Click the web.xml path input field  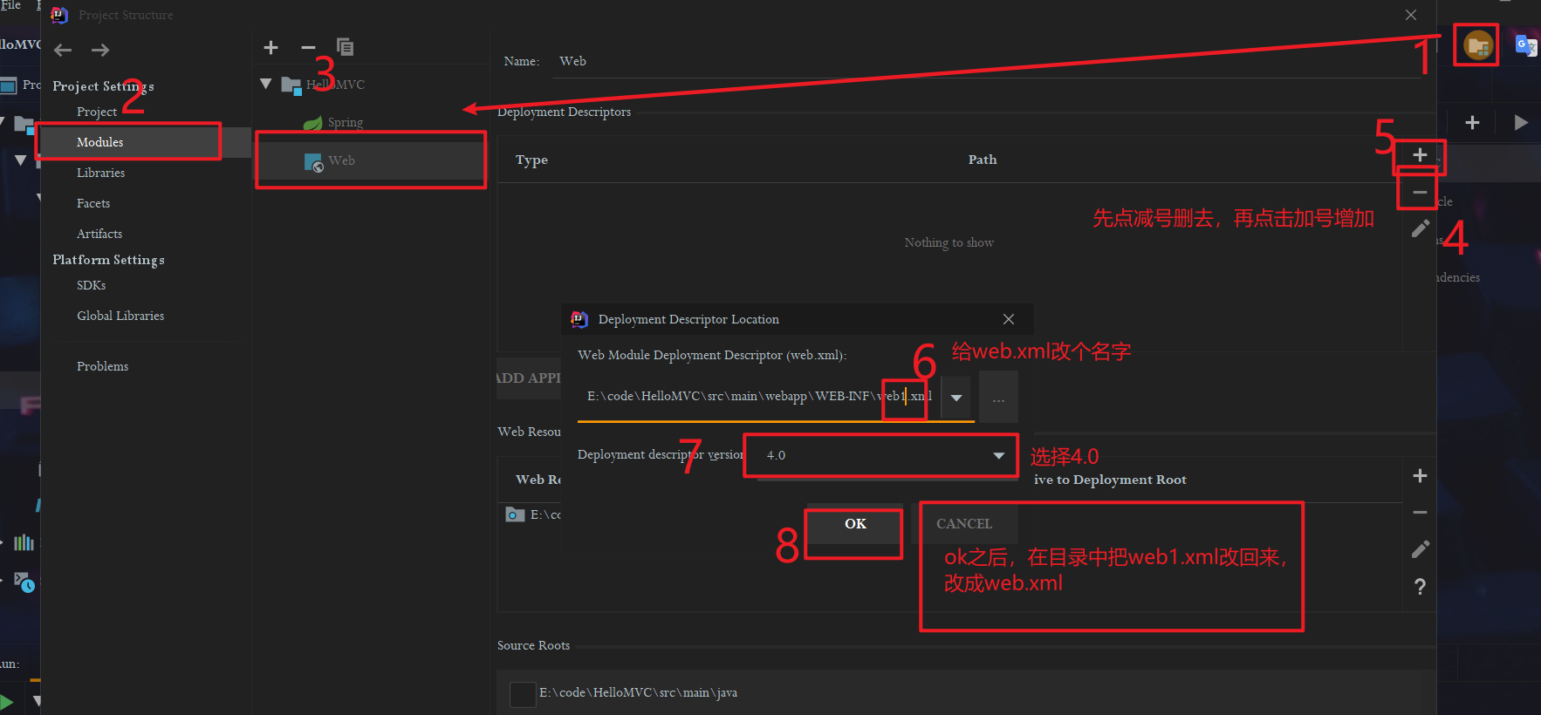click(759, 397)
